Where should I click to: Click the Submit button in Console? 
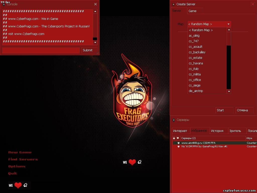tap(90, 50)
